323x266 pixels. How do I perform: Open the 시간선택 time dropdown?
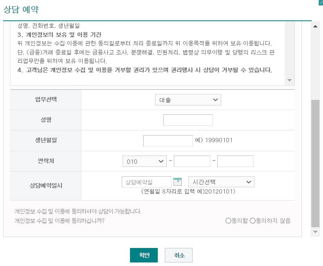click(221, 182)
